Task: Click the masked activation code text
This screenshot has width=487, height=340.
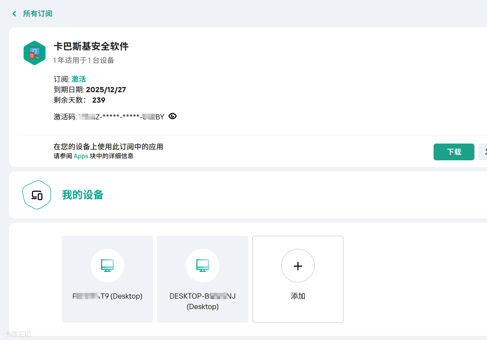Action: [x=121, y=117]
